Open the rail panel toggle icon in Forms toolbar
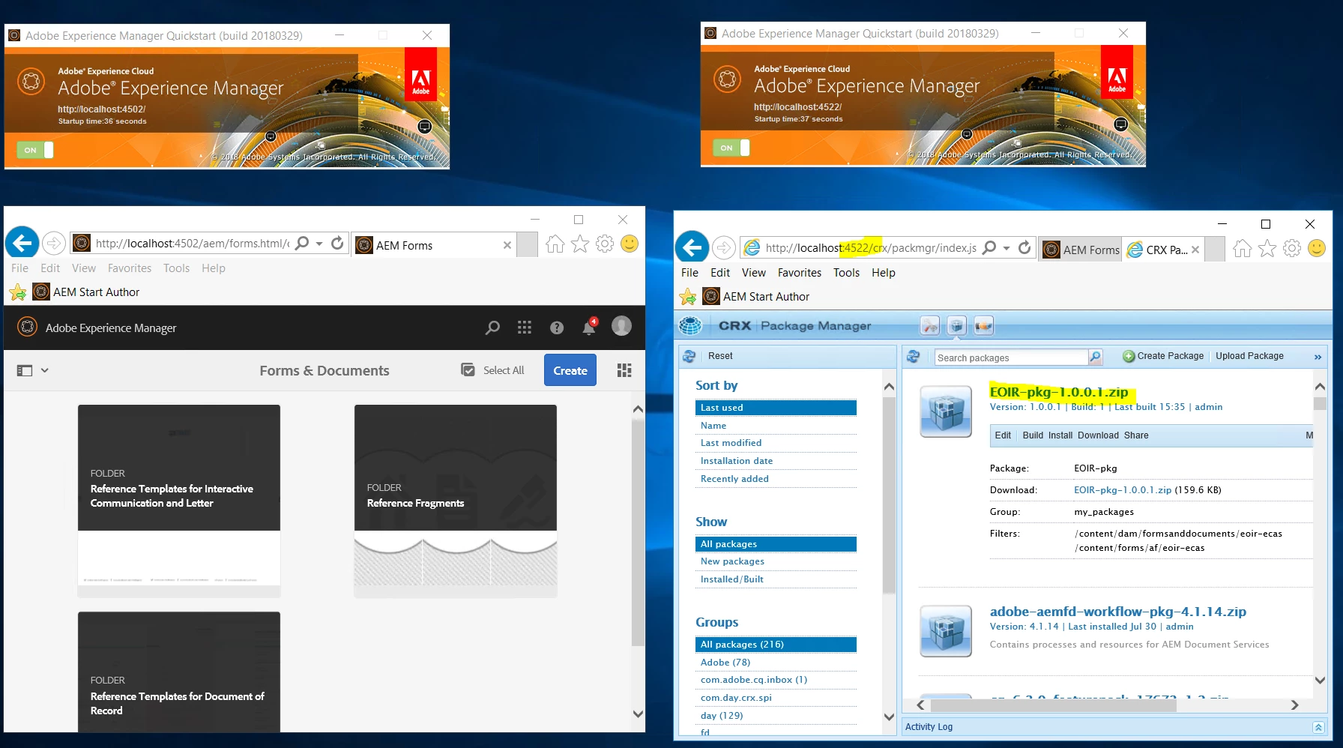The width and height of the screenshot is (1343, 748). (x=25, y=370)
